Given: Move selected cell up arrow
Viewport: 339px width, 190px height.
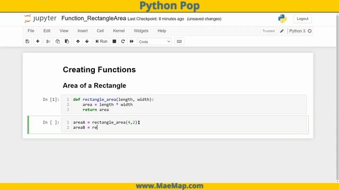Looking at the screenshot, I should point(78,41).
